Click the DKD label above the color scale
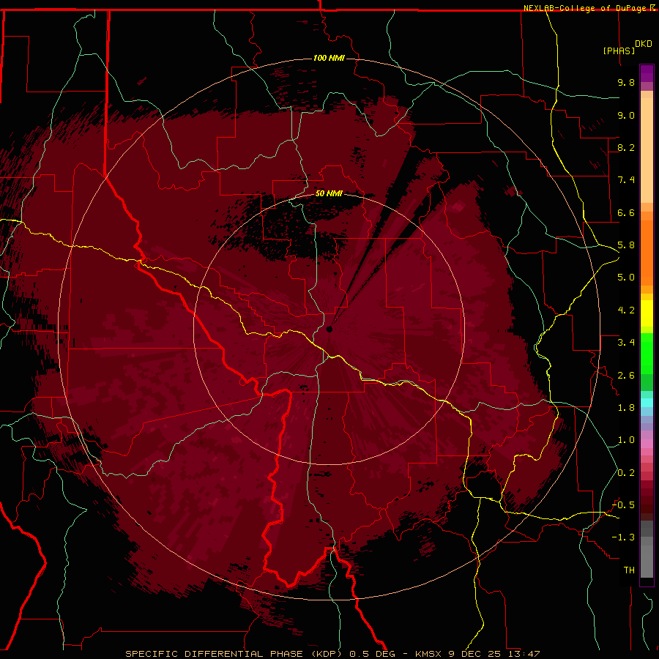 (644, 44)
